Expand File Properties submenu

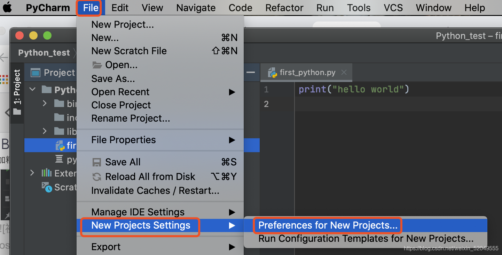(x=160, y=140)
